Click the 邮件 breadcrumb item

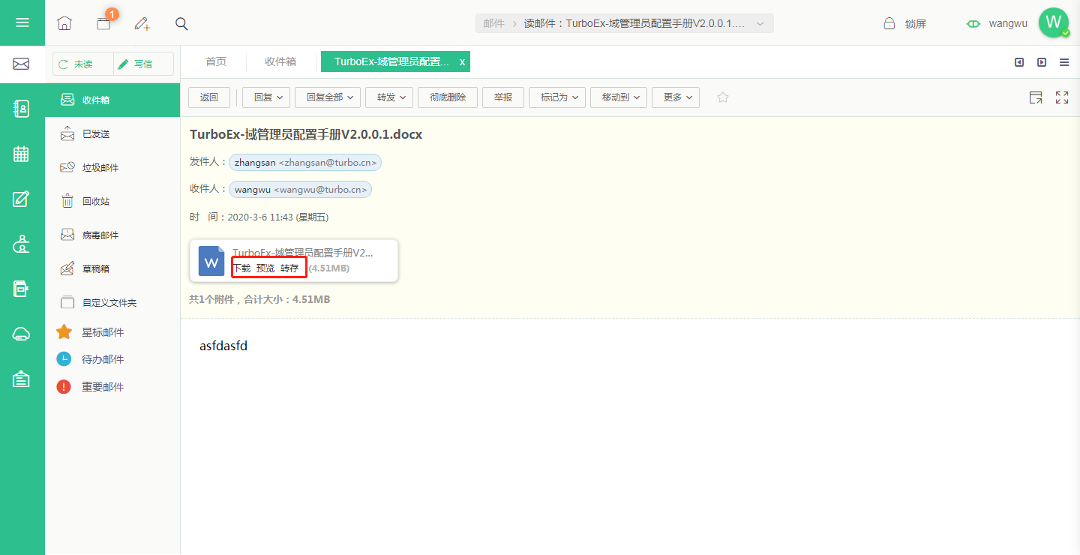(493, 24)
